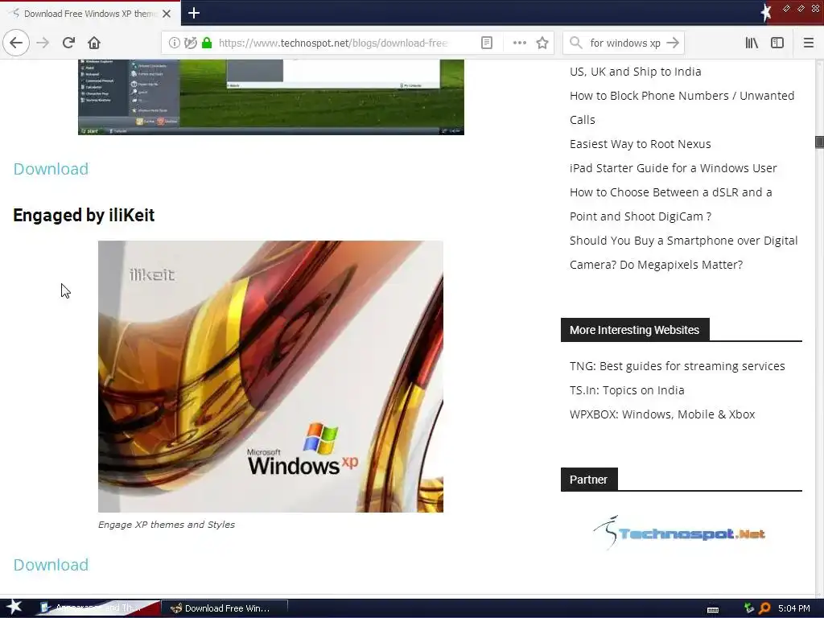Click Download link below Engage XP image

click(x=51, y=564)
